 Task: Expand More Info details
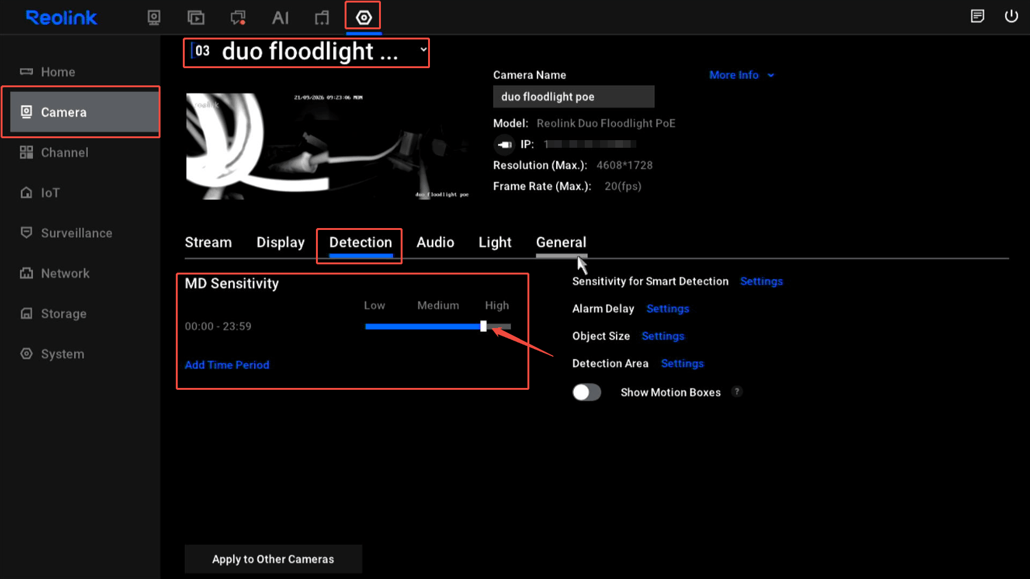(741, 75)
